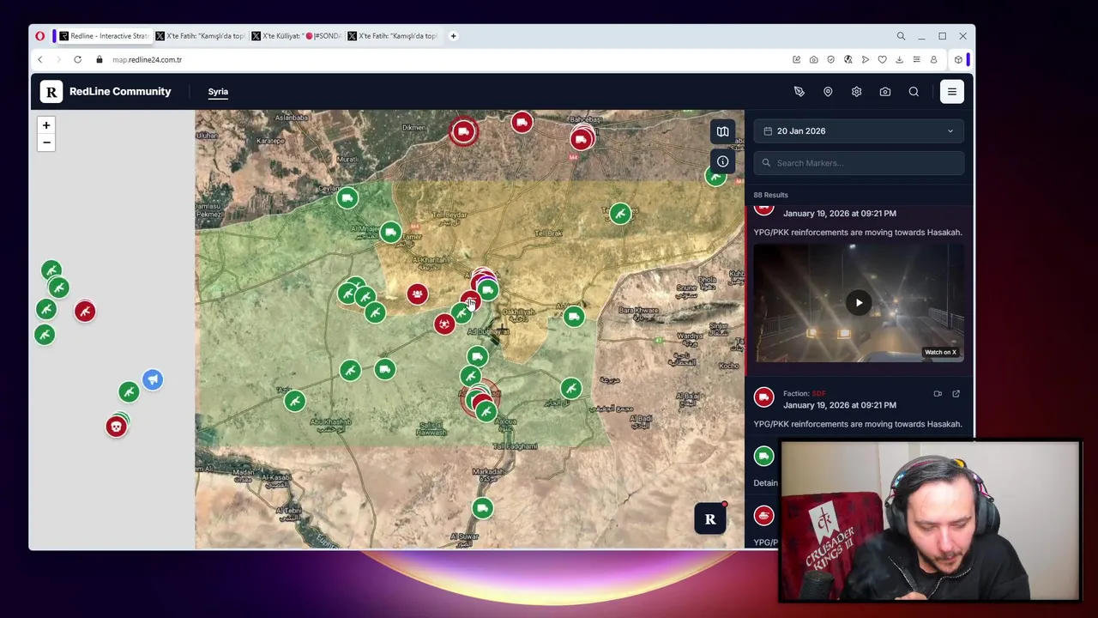
Task: Select the green vehicle marker near Amer
Action: coord(390,233)
